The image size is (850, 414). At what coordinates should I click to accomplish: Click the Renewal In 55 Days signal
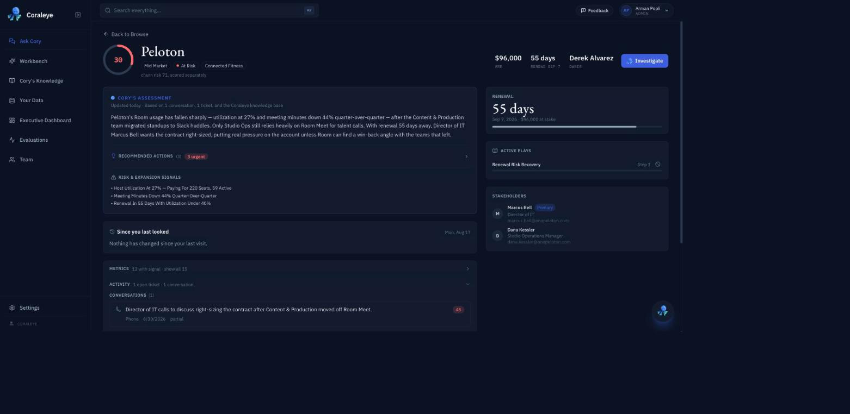[161, 203]
